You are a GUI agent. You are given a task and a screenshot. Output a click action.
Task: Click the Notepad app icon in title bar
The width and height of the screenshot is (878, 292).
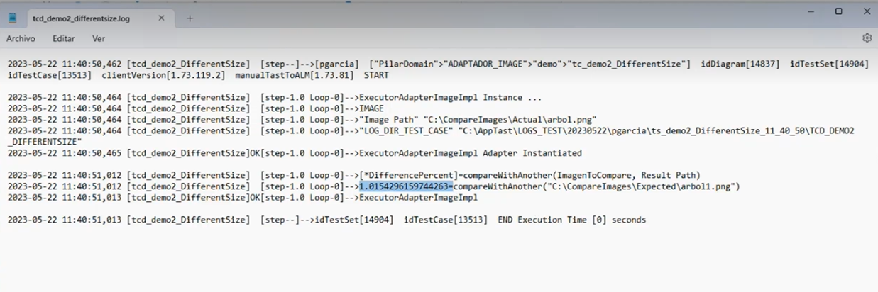[x=12, y=18]
